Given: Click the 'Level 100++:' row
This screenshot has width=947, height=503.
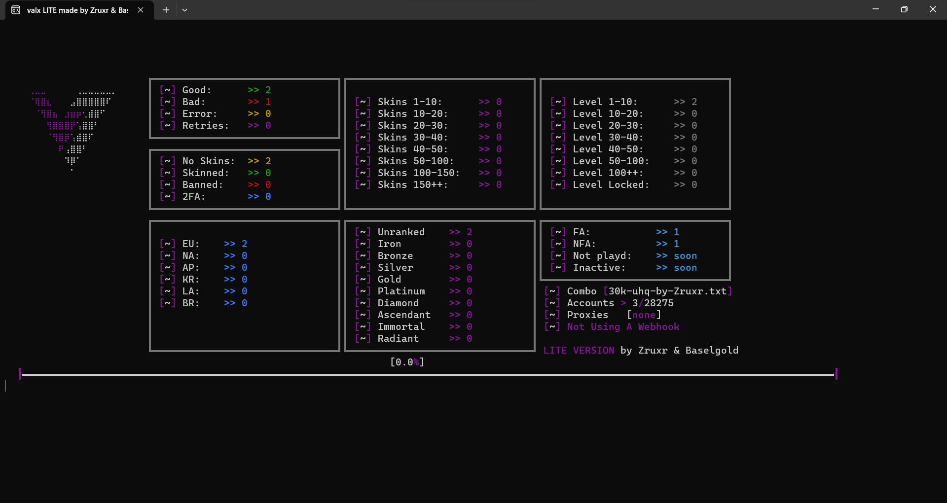Looking at the screenshot, I should (x=623, y=173).
